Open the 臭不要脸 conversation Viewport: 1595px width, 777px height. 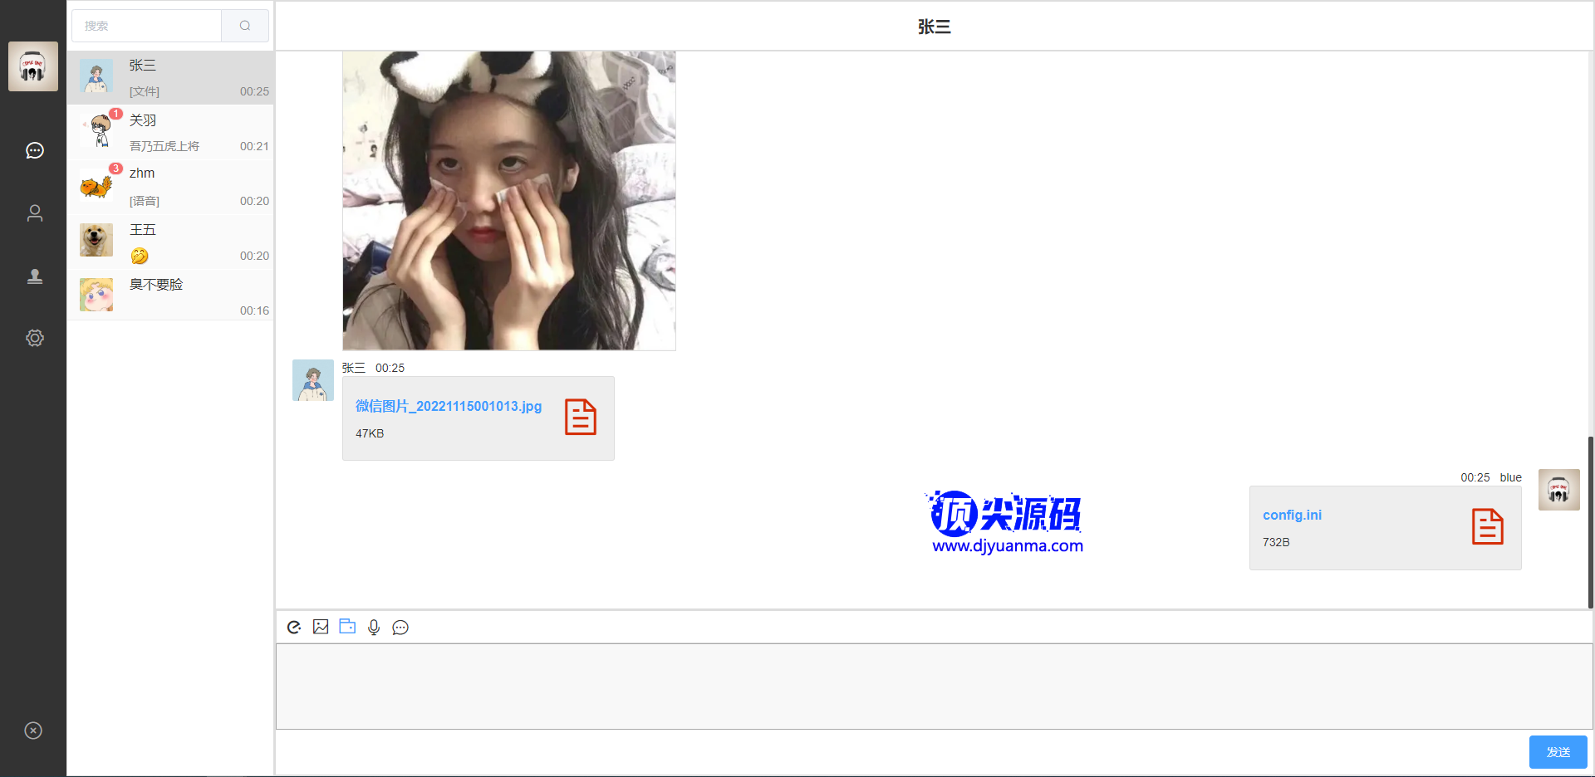170,296
